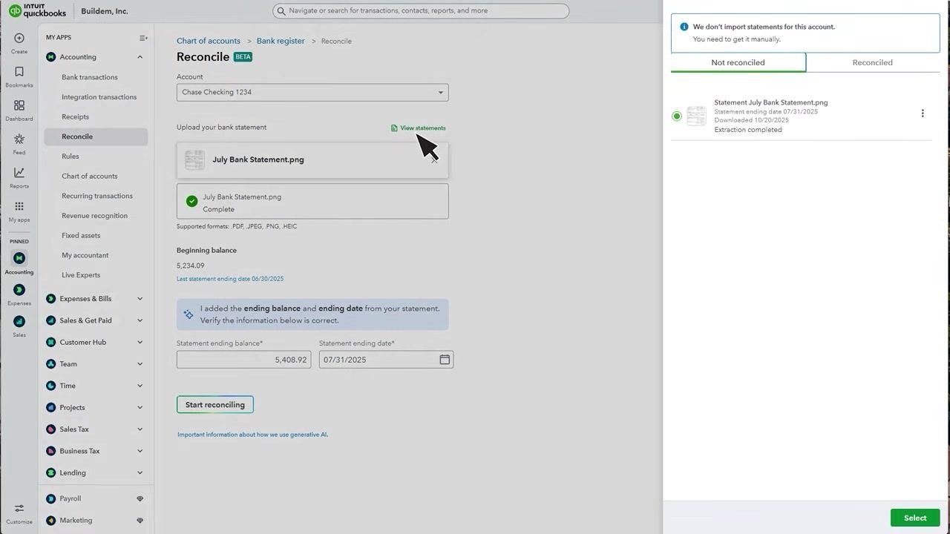Select pinned Accounting app icon
This screenshot has width=950, height=534.
[x=19, y=258]
